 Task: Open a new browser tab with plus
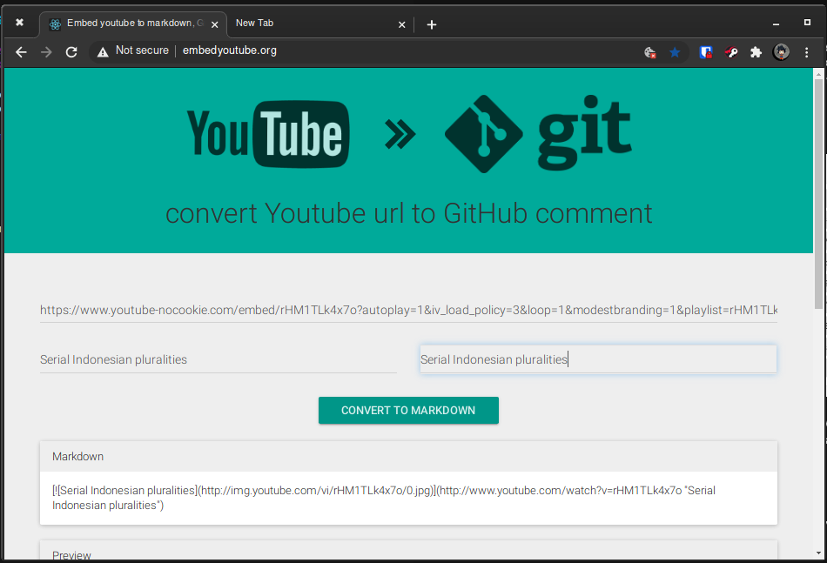(432, 24)
